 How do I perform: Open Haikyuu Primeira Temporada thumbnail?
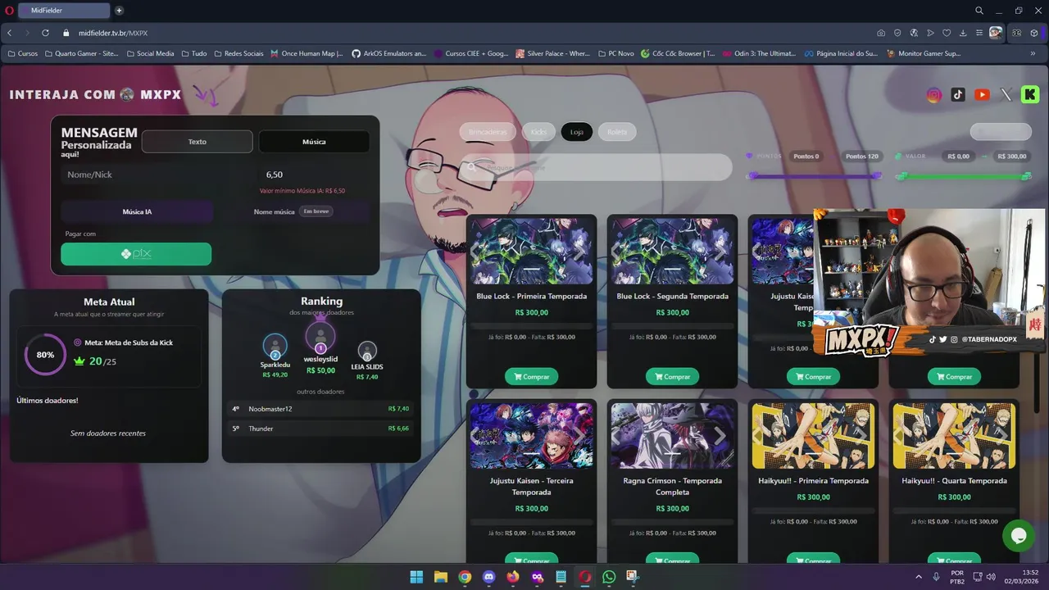(813, 435)
